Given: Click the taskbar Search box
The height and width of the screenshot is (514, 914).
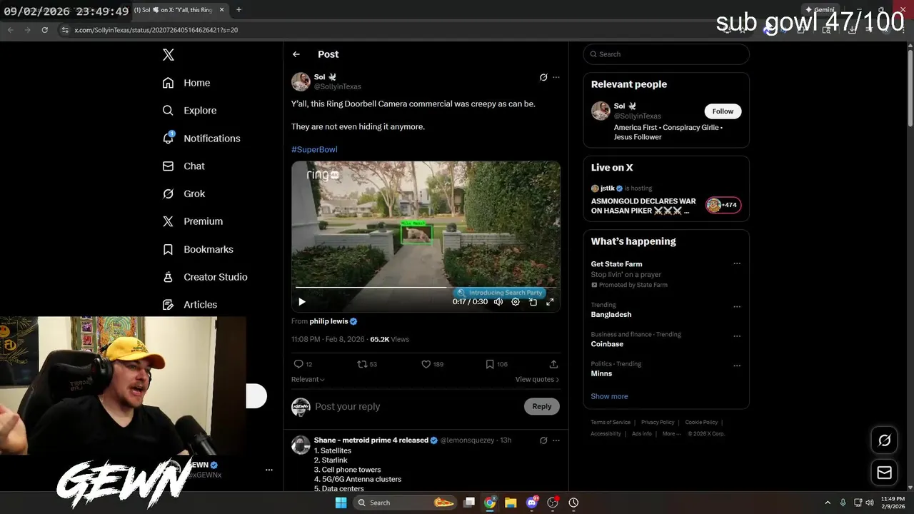Looking at the screenshot, I should 405,503.
